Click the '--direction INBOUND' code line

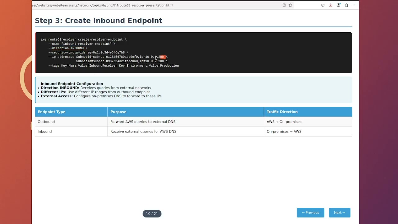tap(68, 48)
